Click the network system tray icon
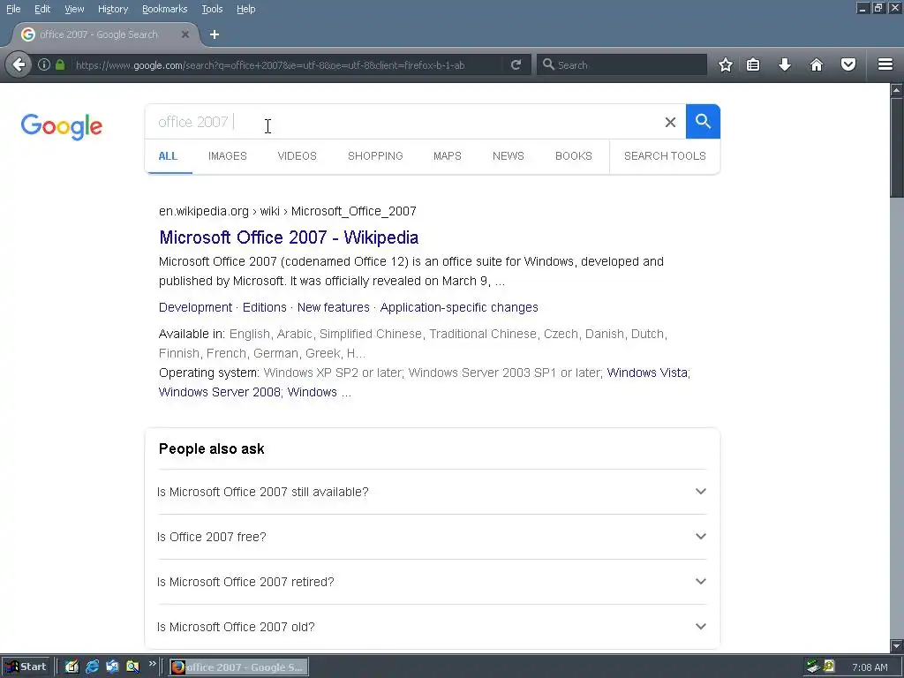Image resolution: width=904 pixels, height=678 pixels. pos(813,667)
